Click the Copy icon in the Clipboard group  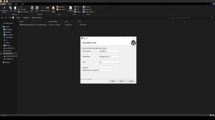click(x=10, y=9)
